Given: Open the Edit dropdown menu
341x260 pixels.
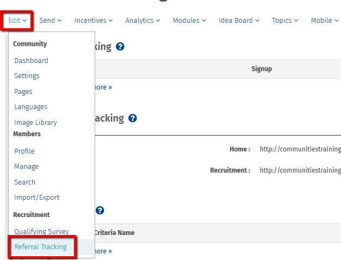Looking at the screenshot, I should pos(17,21).
